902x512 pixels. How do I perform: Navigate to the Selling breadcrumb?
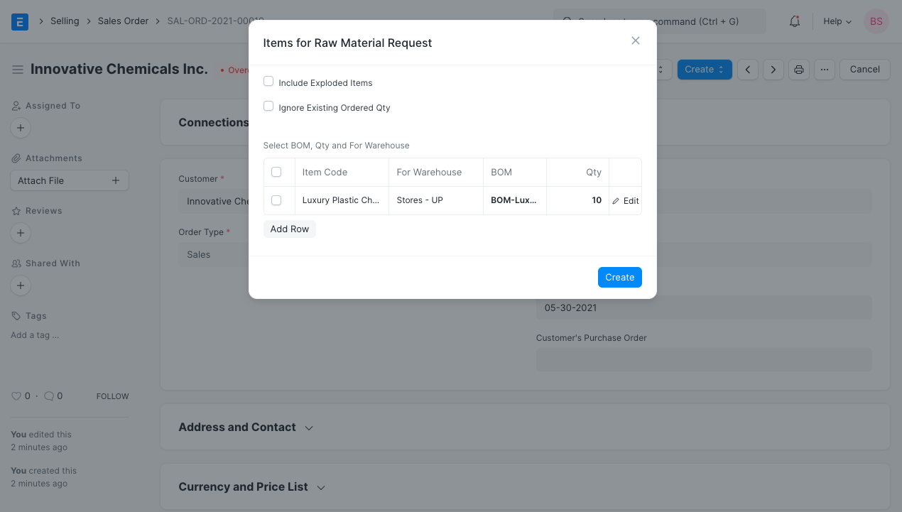tap(65, 21)
